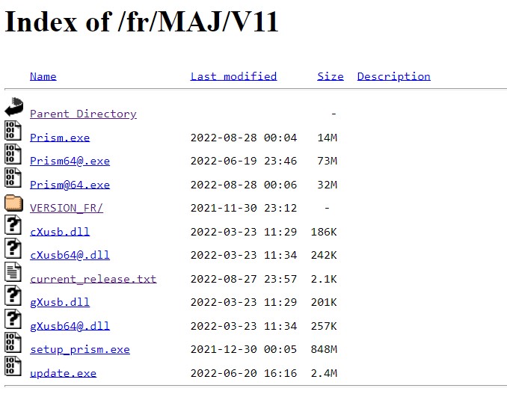Click the text document icon beside current_release.txt
Viewport: 507px width, 406px height.
pos(13,273)
